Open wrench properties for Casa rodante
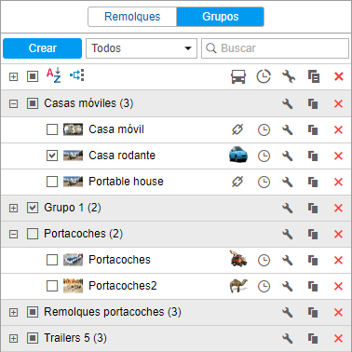 click(x=288, y=156)
